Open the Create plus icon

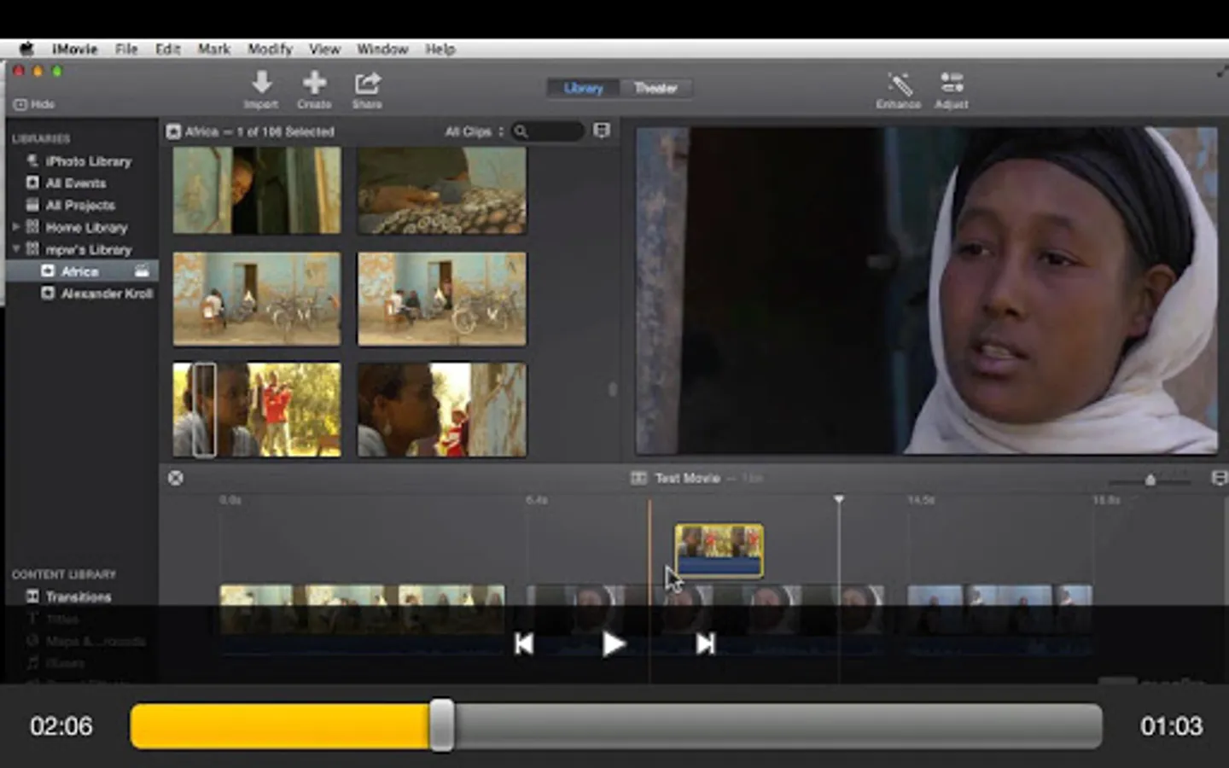pos(314,84)
